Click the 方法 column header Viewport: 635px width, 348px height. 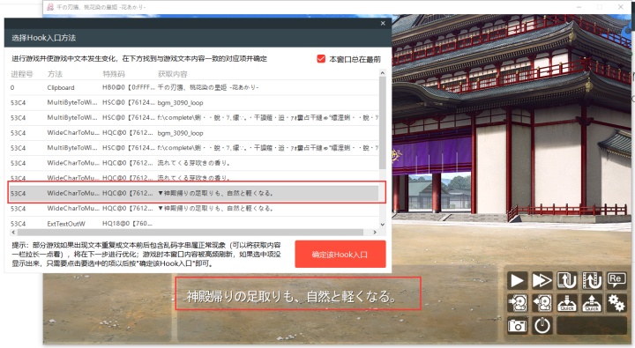point(55,74)
